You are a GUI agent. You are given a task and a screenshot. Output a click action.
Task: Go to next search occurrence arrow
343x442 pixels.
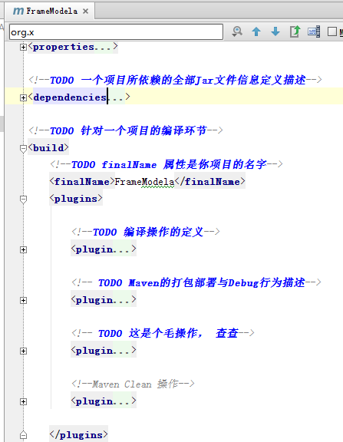tap(275, 31)
